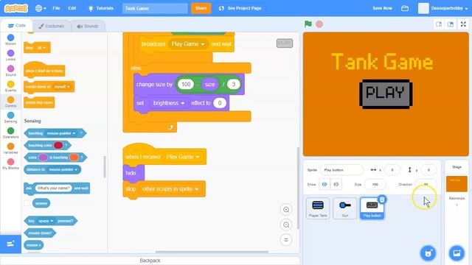Open the Play Game dropdown in broadcast block
Screen dimensions: 472x265
click(187, 44)
